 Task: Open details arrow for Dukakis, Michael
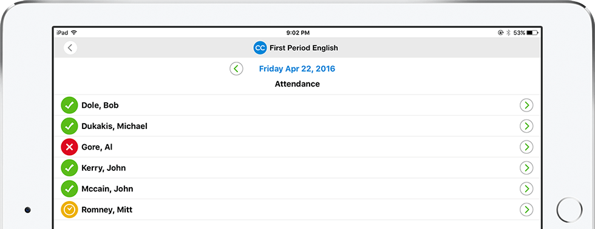coord(526,126)
